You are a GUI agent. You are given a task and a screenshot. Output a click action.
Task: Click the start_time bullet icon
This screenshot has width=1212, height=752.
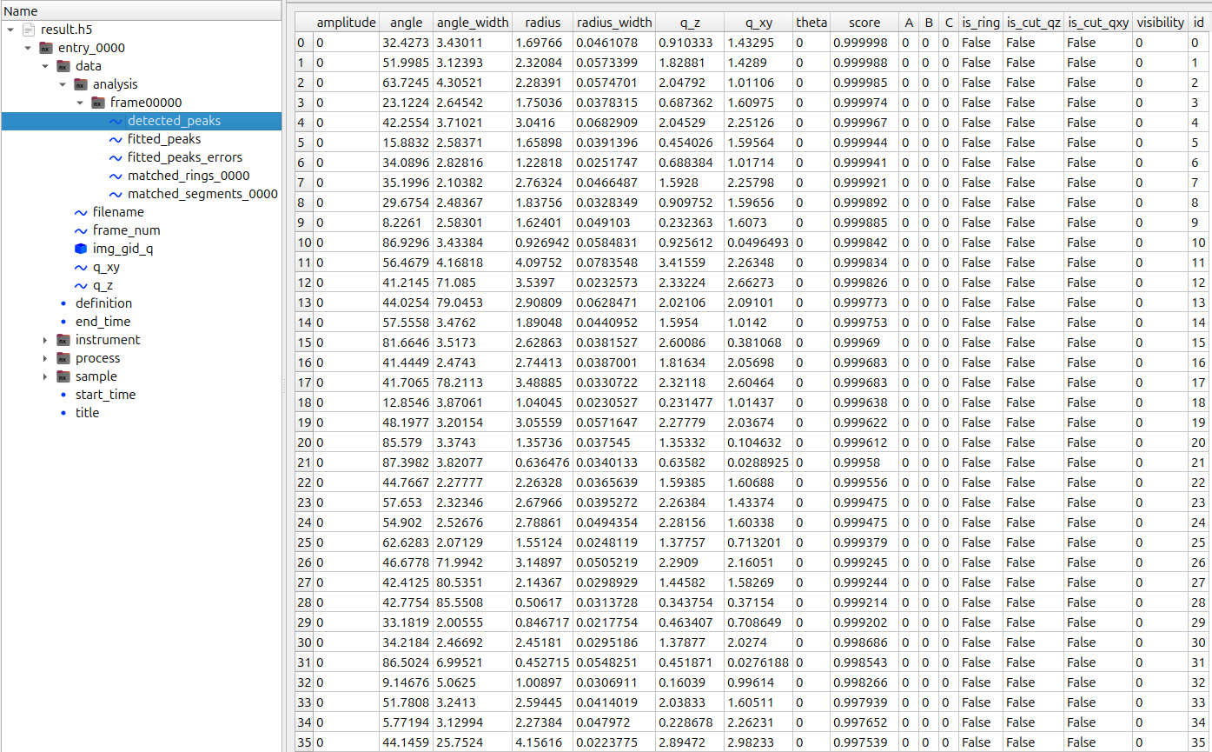(x=63, y=395)
